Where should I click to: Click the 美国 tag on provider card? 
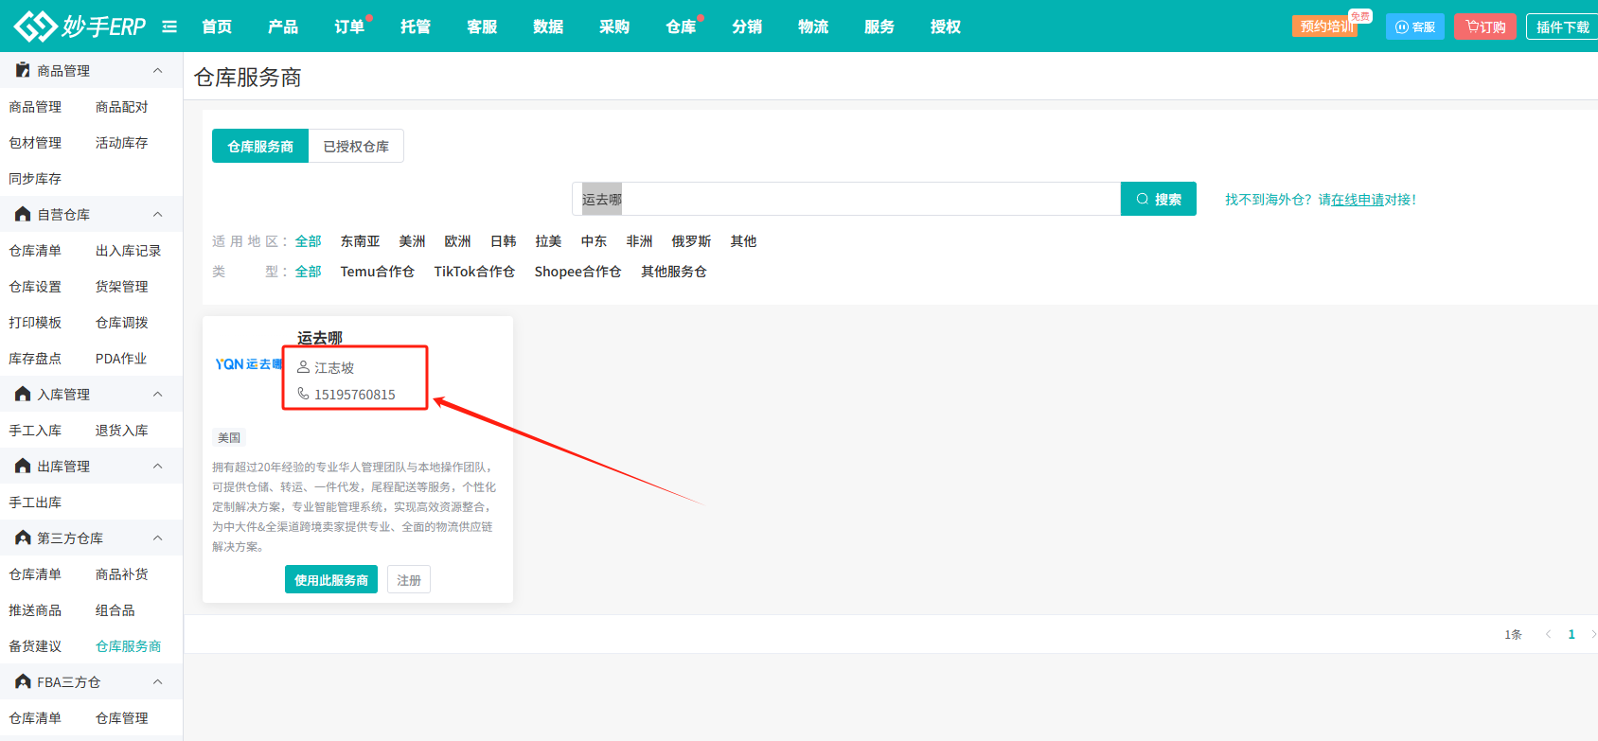pos(229,437)
